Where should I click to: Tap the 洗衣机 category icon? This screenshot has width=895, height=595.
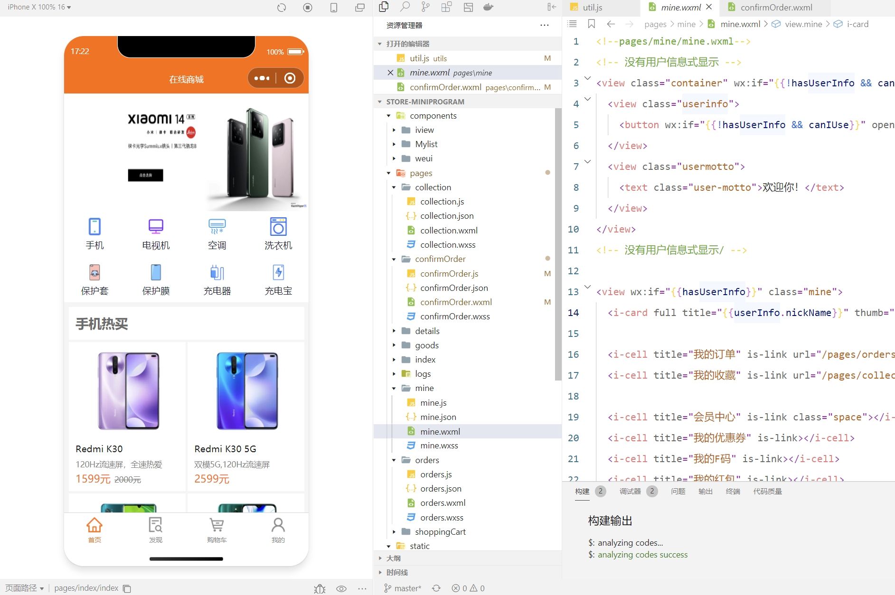[x=278, y=227]
